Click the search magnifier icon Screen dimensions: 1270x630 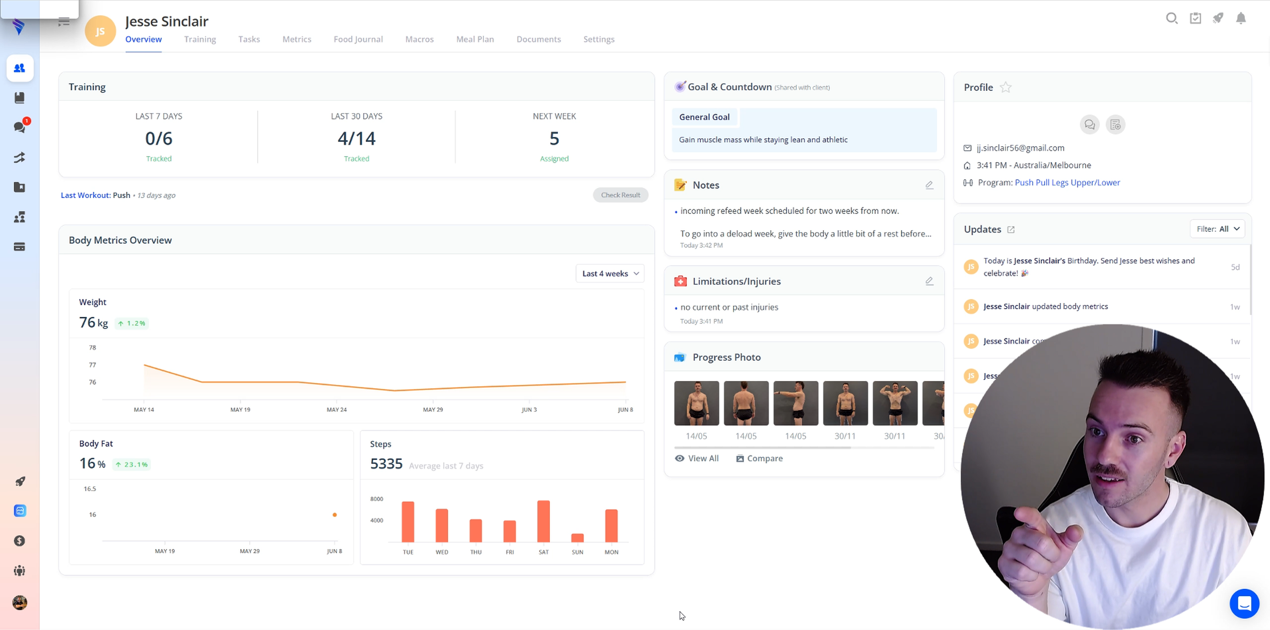(x=1172, y=18)
